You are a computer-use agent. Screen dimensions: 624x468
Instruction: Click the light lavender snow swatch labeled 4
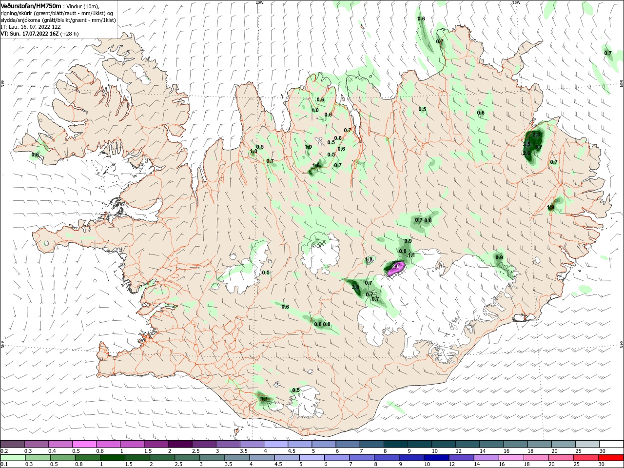(x=276, y=444)
